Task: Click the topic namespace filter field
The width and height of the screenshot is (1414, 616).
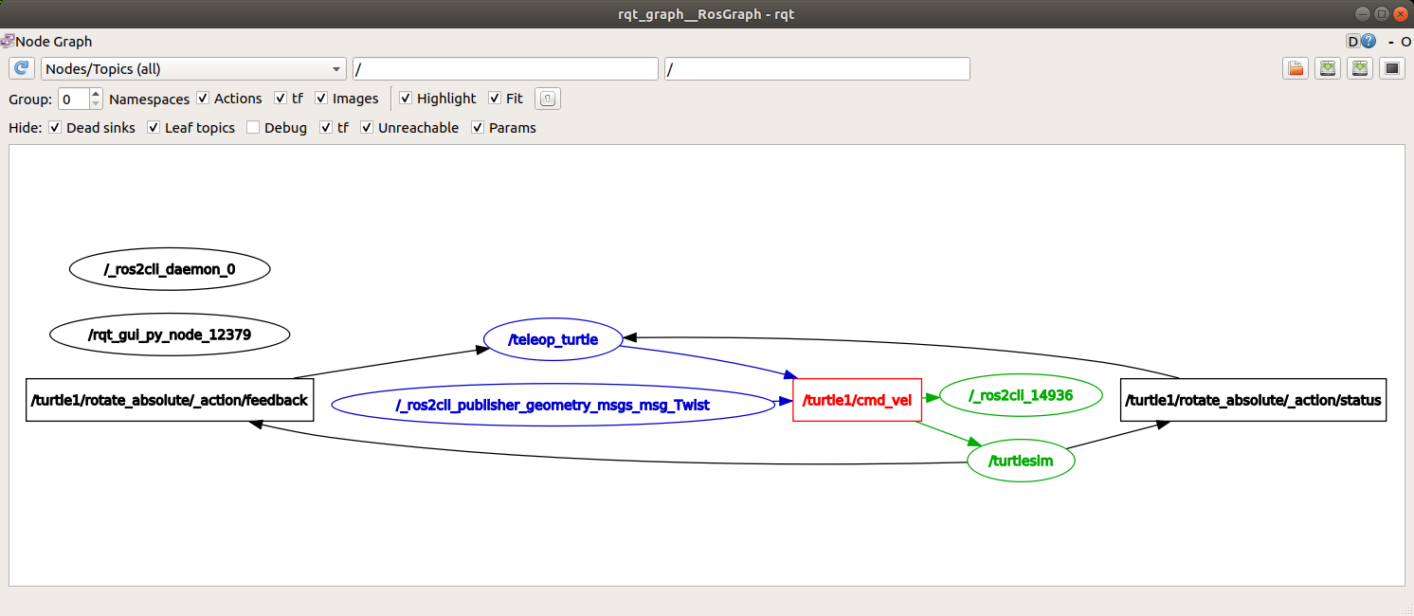Action: point(817,69)
